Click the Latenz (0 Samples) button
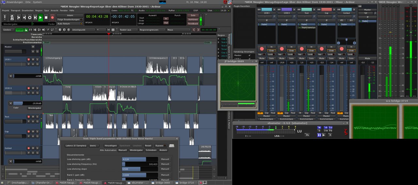Viewport: 418px width, 185px height. pos(76,146)
